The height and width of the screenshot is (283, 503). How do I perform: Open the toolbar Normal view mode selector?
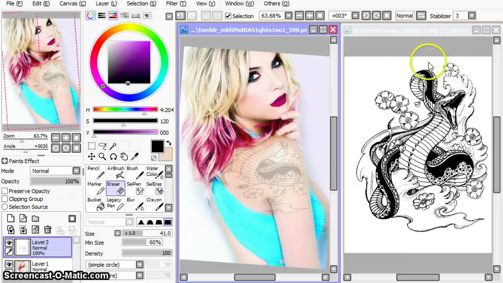tap(404, 16)
